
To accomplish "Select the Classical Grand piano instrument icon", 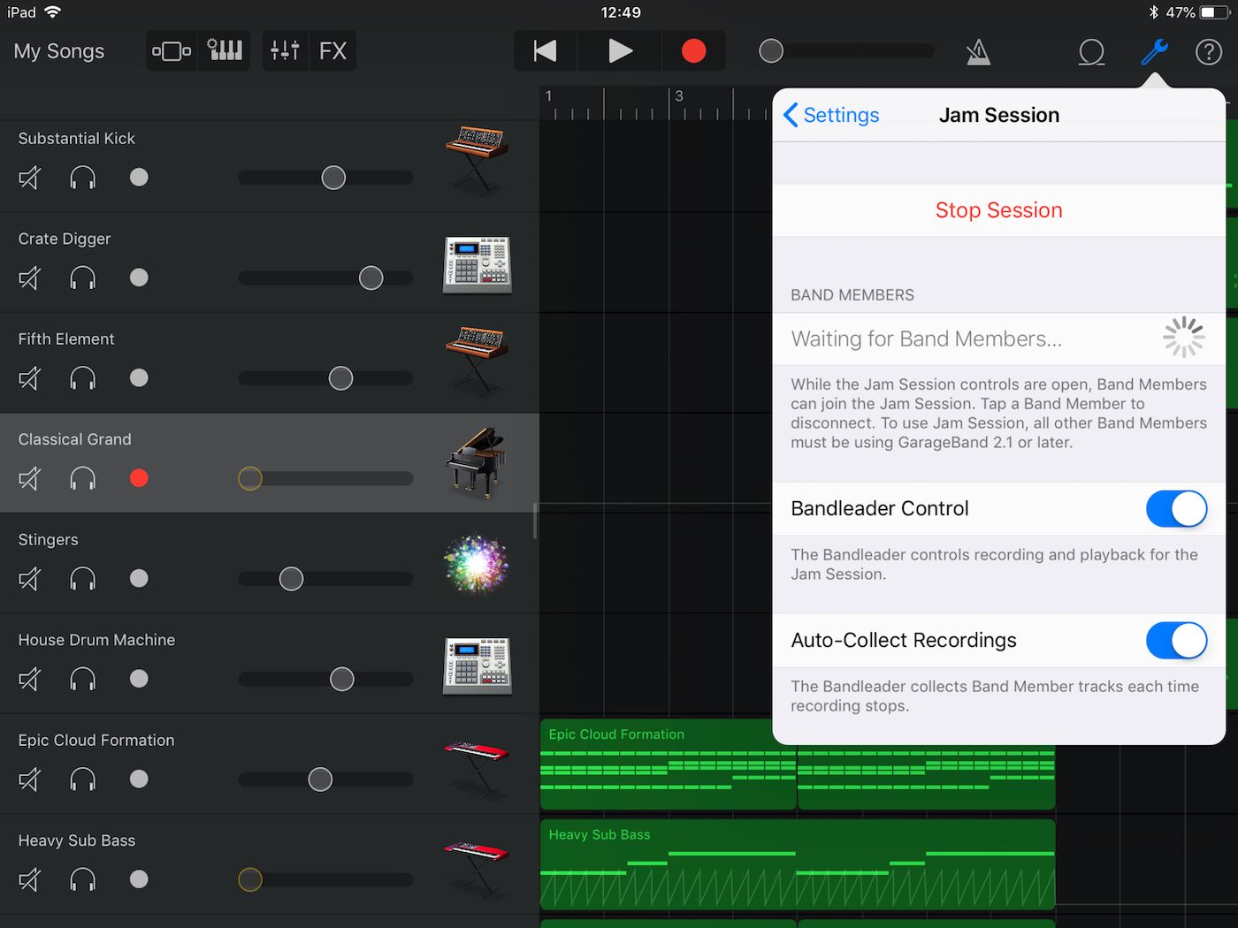I will 477,463.
